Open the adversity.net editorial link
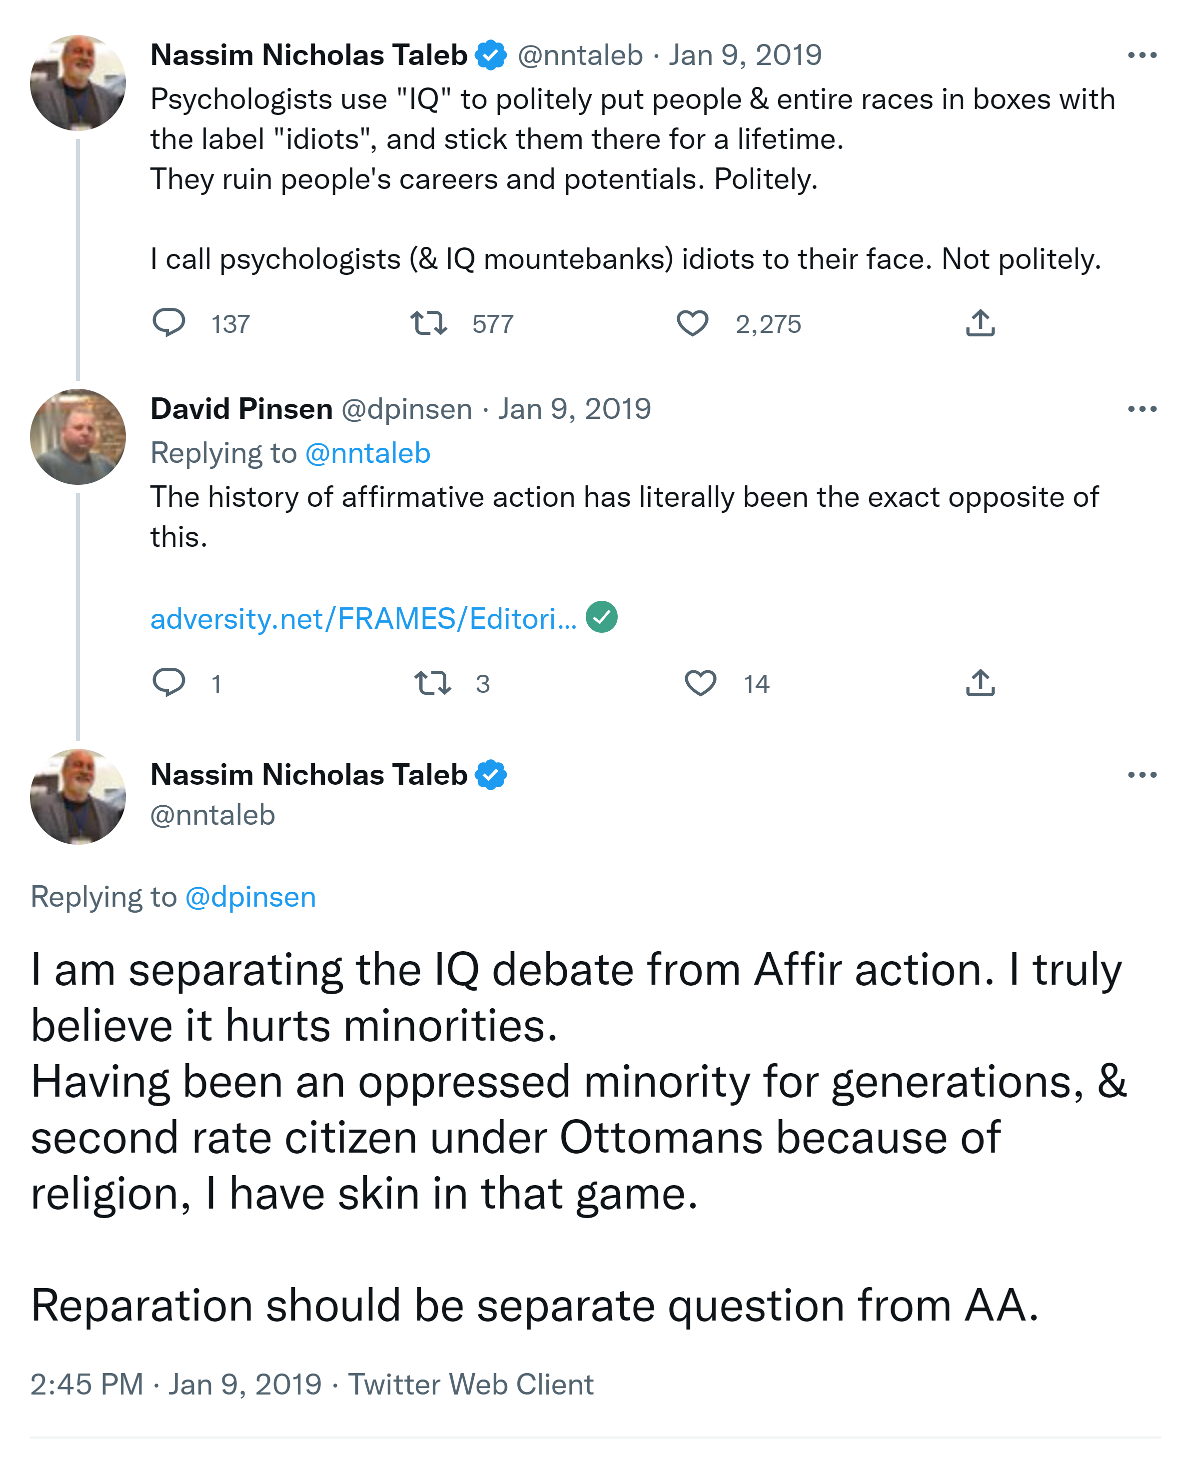The image size is (1180, 1460). coord(363,618)
